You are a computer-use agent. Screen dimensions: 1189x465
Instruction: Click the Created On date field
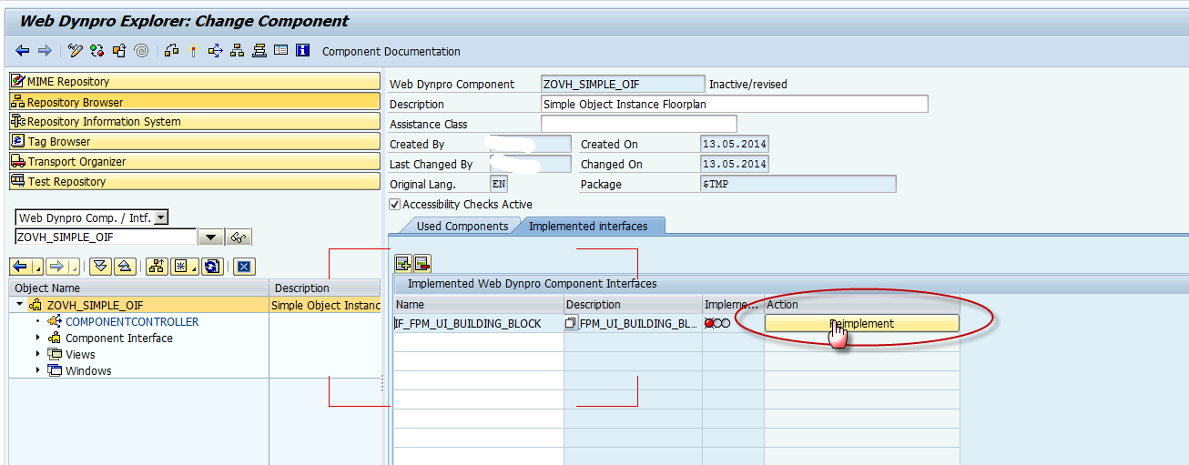pos(735,144)
